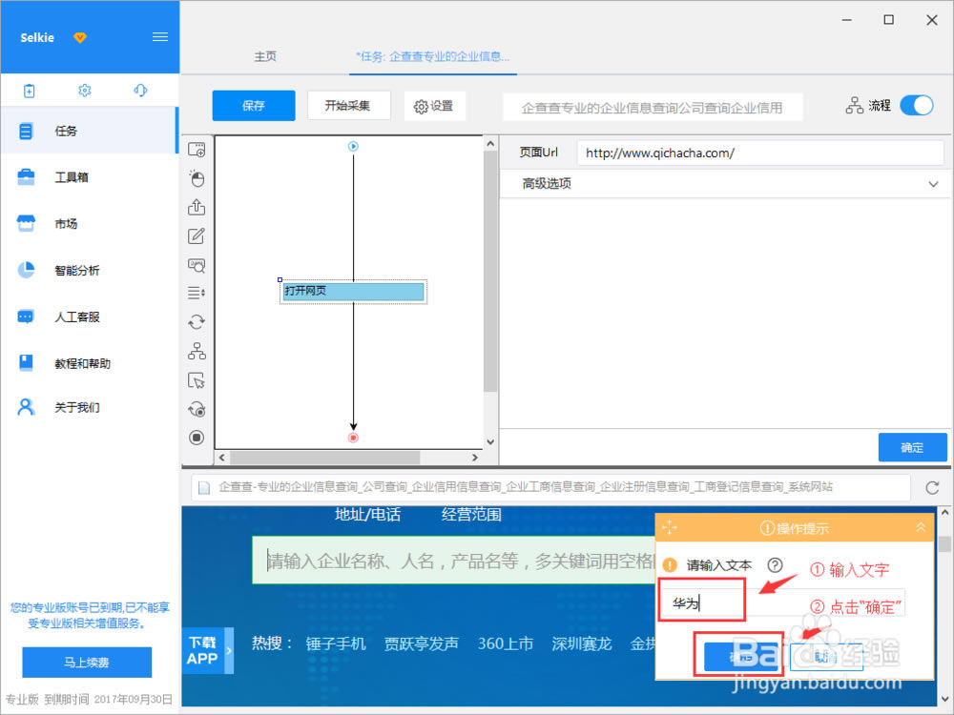Viewport: 954px width, 715px height.
Task: Click the move handle of the operation prompt
Action: click(x=670, y=527)
